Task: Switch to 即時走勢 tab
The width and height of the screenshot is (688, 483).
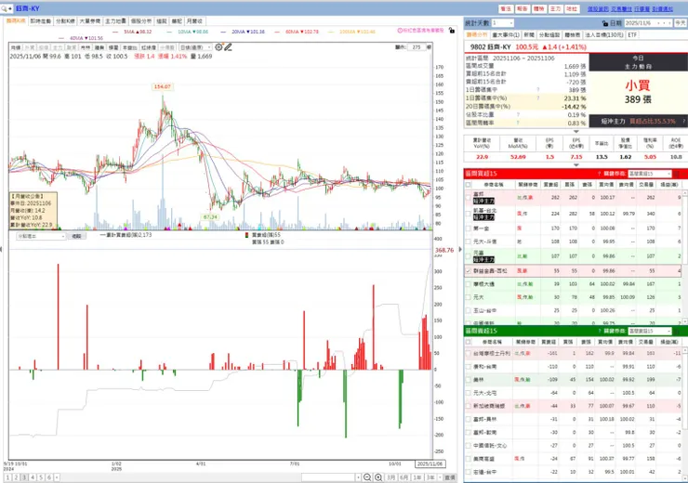Action: [x=40, y=21]
